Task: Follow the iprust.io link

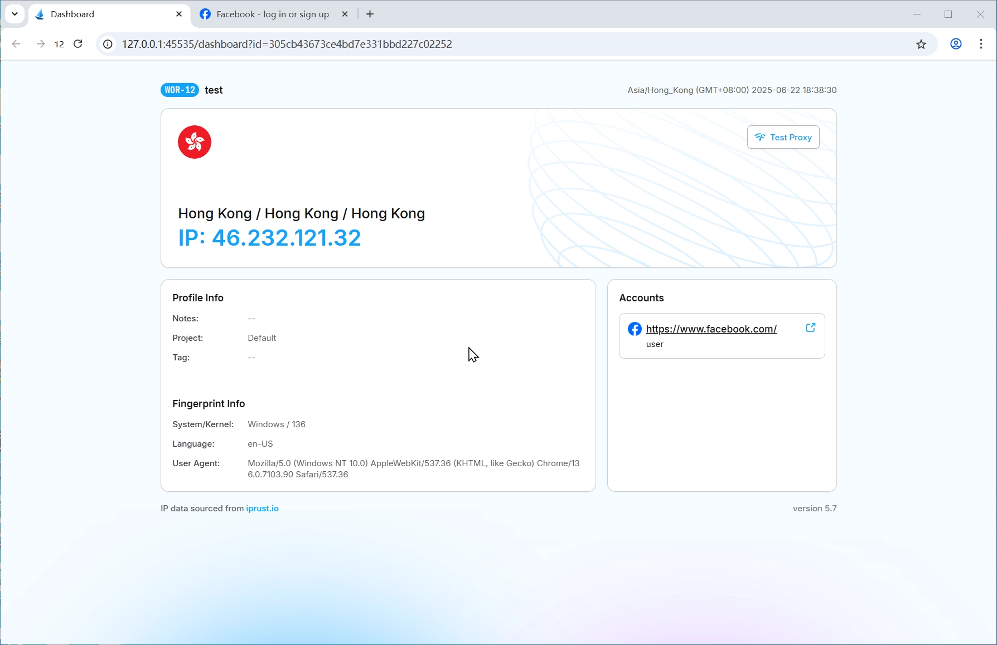Action: pos(262,509)
